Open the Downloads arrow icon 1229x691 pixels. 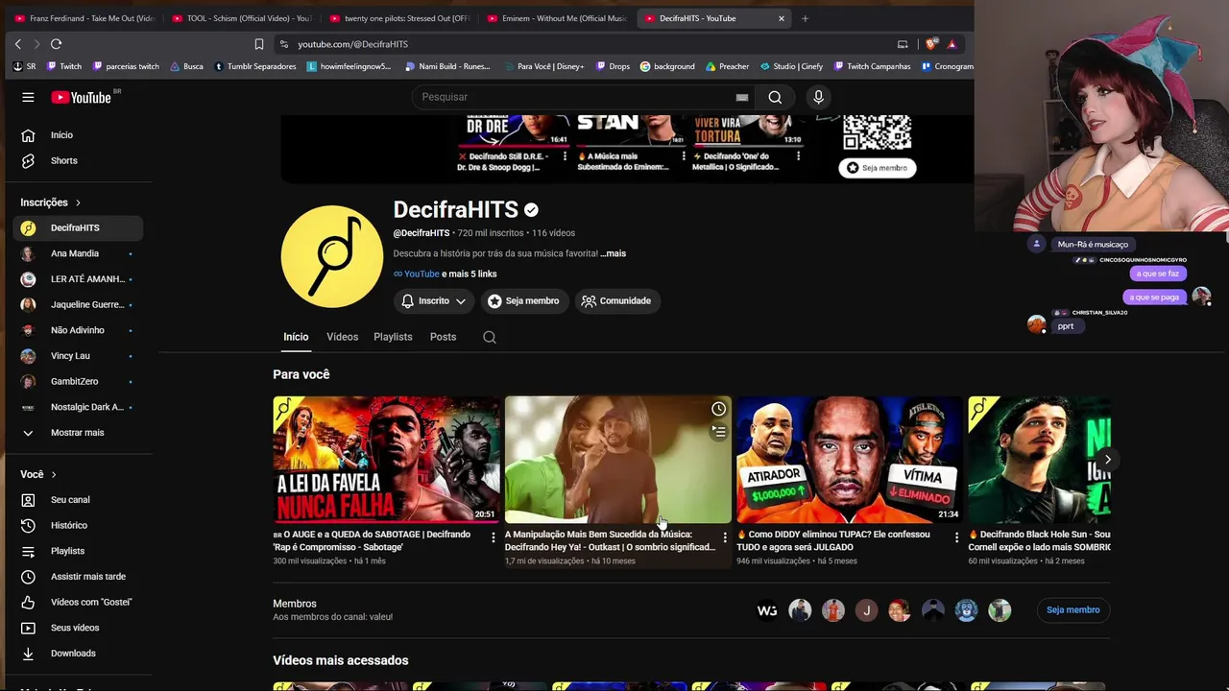28,654
